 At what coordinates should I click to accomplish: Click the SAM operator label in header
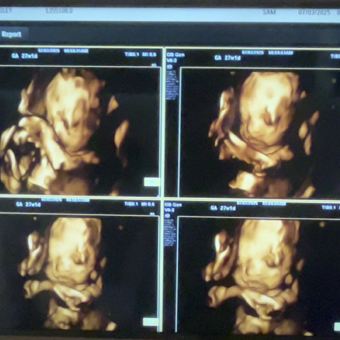pyautogui.click(x=269, y=12)
